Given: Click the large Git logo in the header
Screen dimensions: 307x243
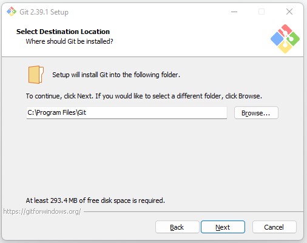Looking at the screenshot, I should 285,39.
